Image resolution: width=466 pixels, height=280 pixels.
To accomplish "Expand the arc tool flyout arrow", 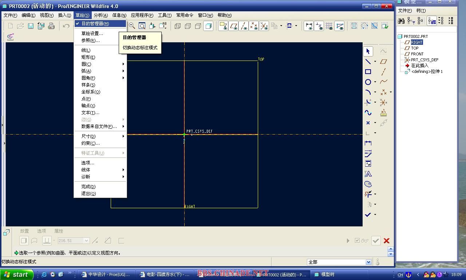I will [x=375, y=92].
